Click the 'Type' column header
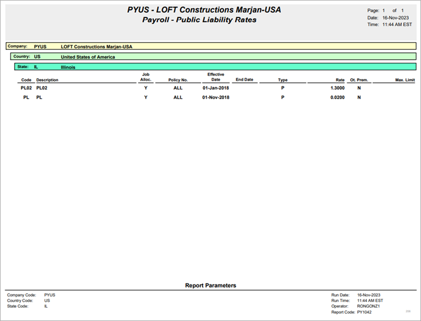 [x=283, y=80]
